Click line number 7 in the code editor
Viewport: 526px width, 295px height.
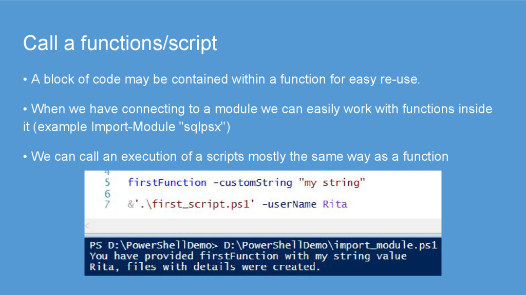[x=107, y=204]
